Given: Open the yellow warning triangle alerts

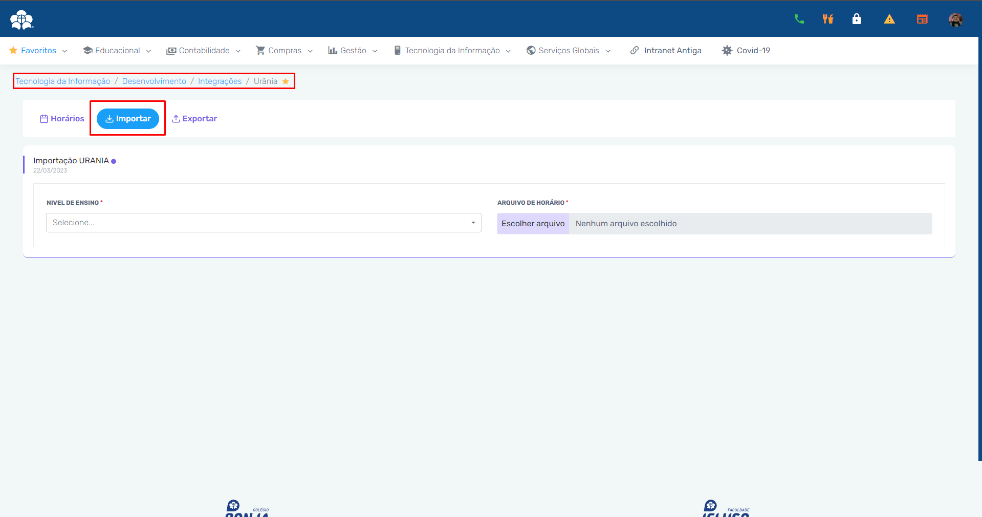Looking at the screenshot, I should tap(889, 19).
